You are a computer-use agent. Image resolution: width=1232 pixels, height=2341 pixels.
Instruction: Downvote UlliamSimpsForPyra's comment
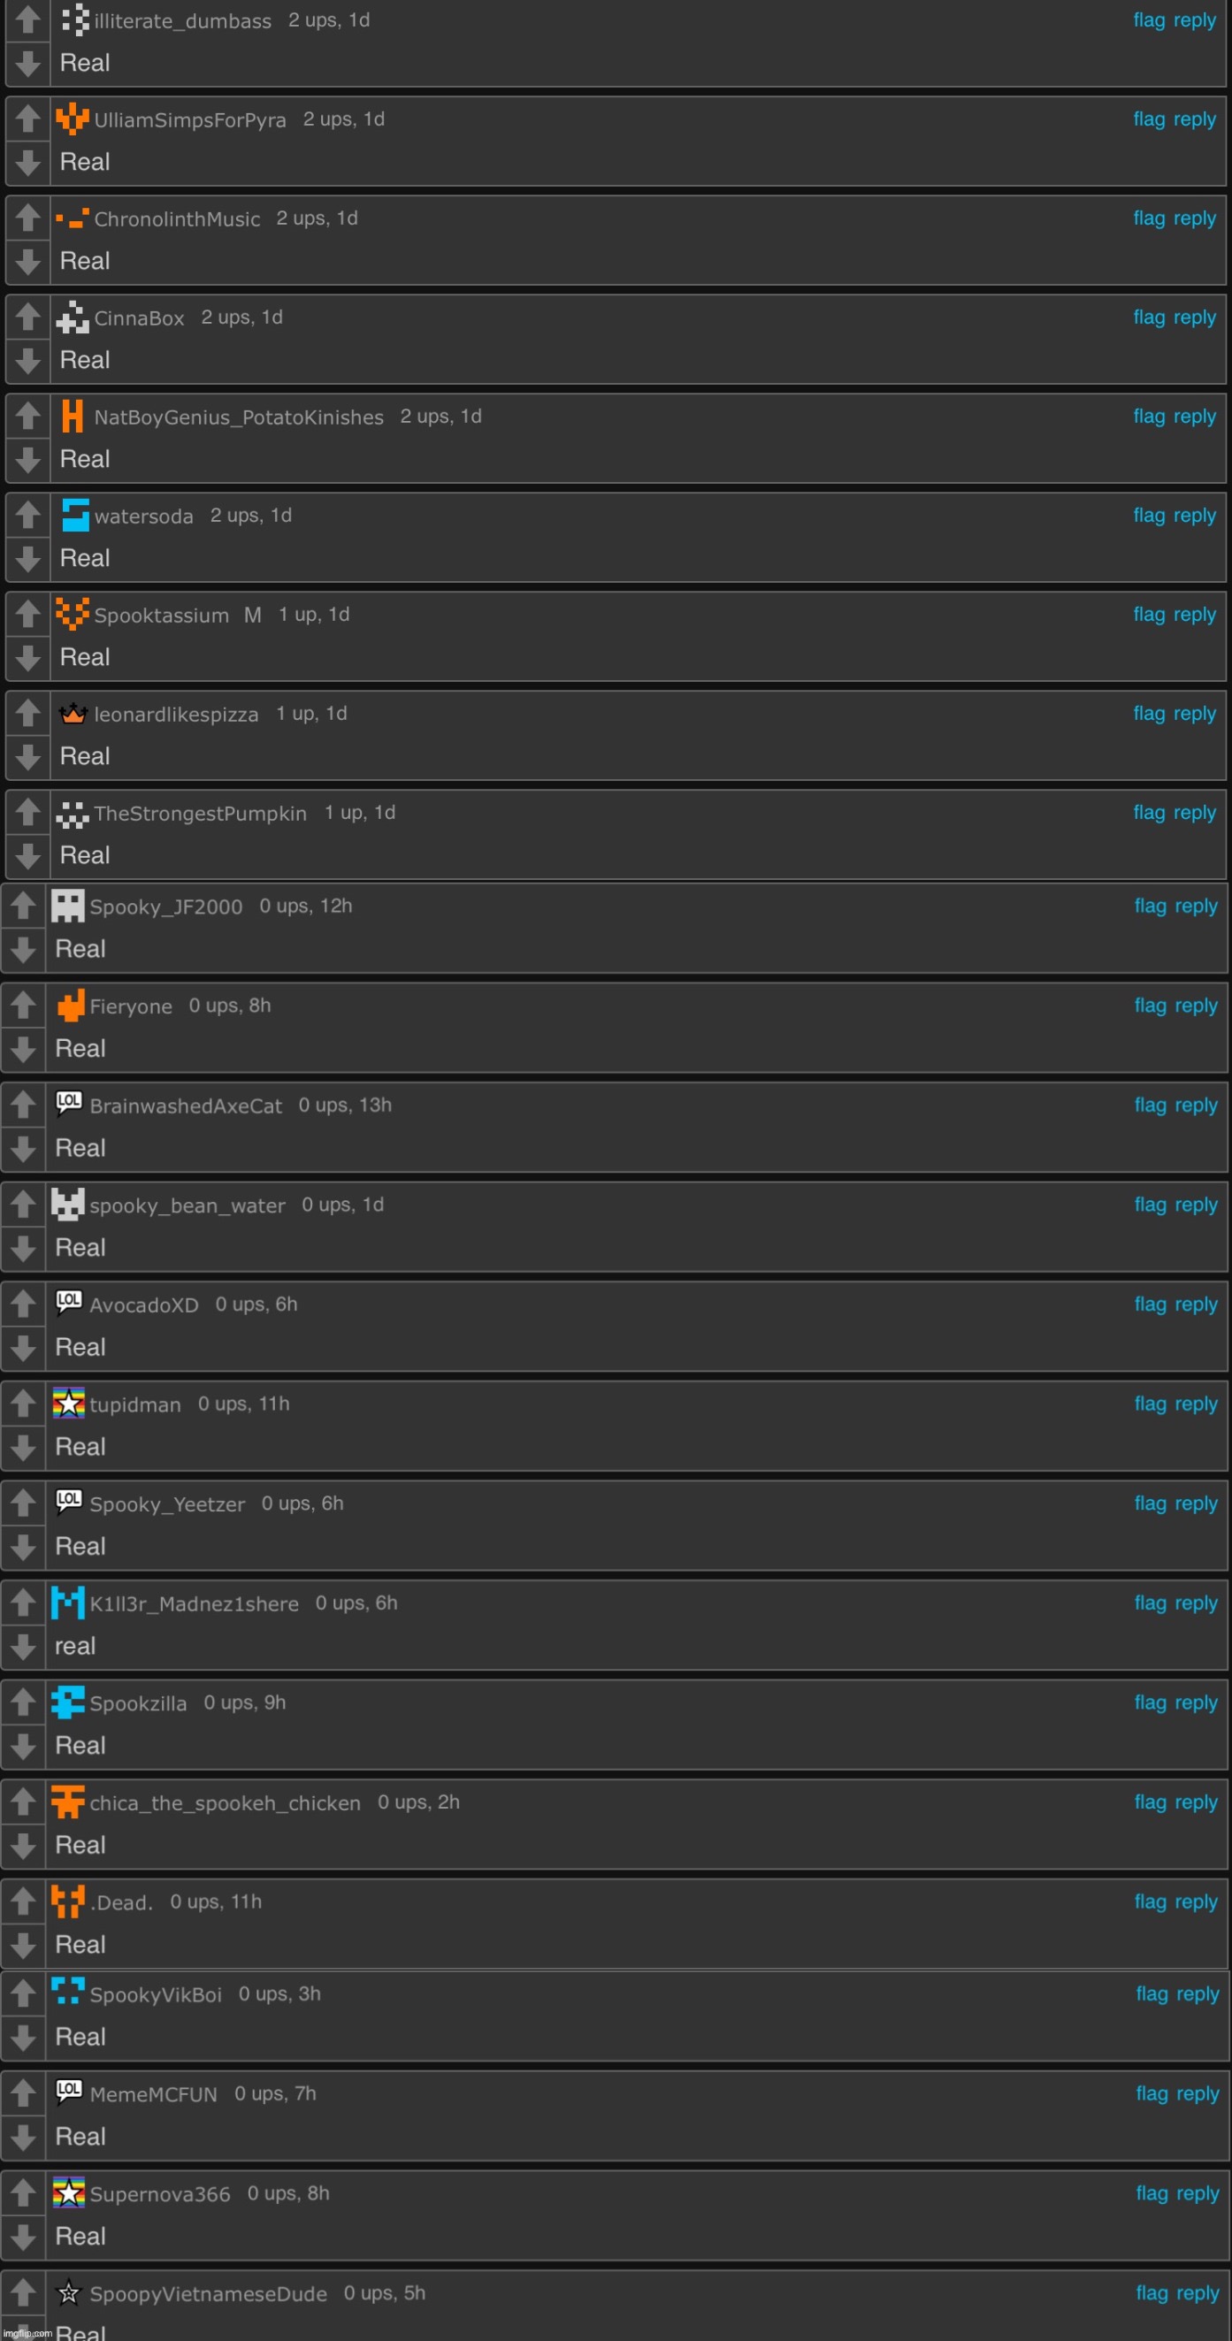click(x=28, y=163)
